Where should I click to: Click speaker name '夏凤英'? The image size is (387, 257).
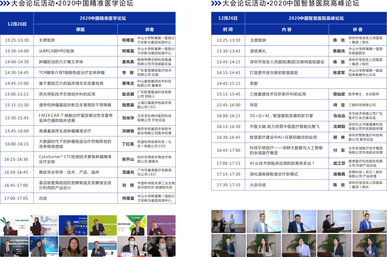point(128,62)
